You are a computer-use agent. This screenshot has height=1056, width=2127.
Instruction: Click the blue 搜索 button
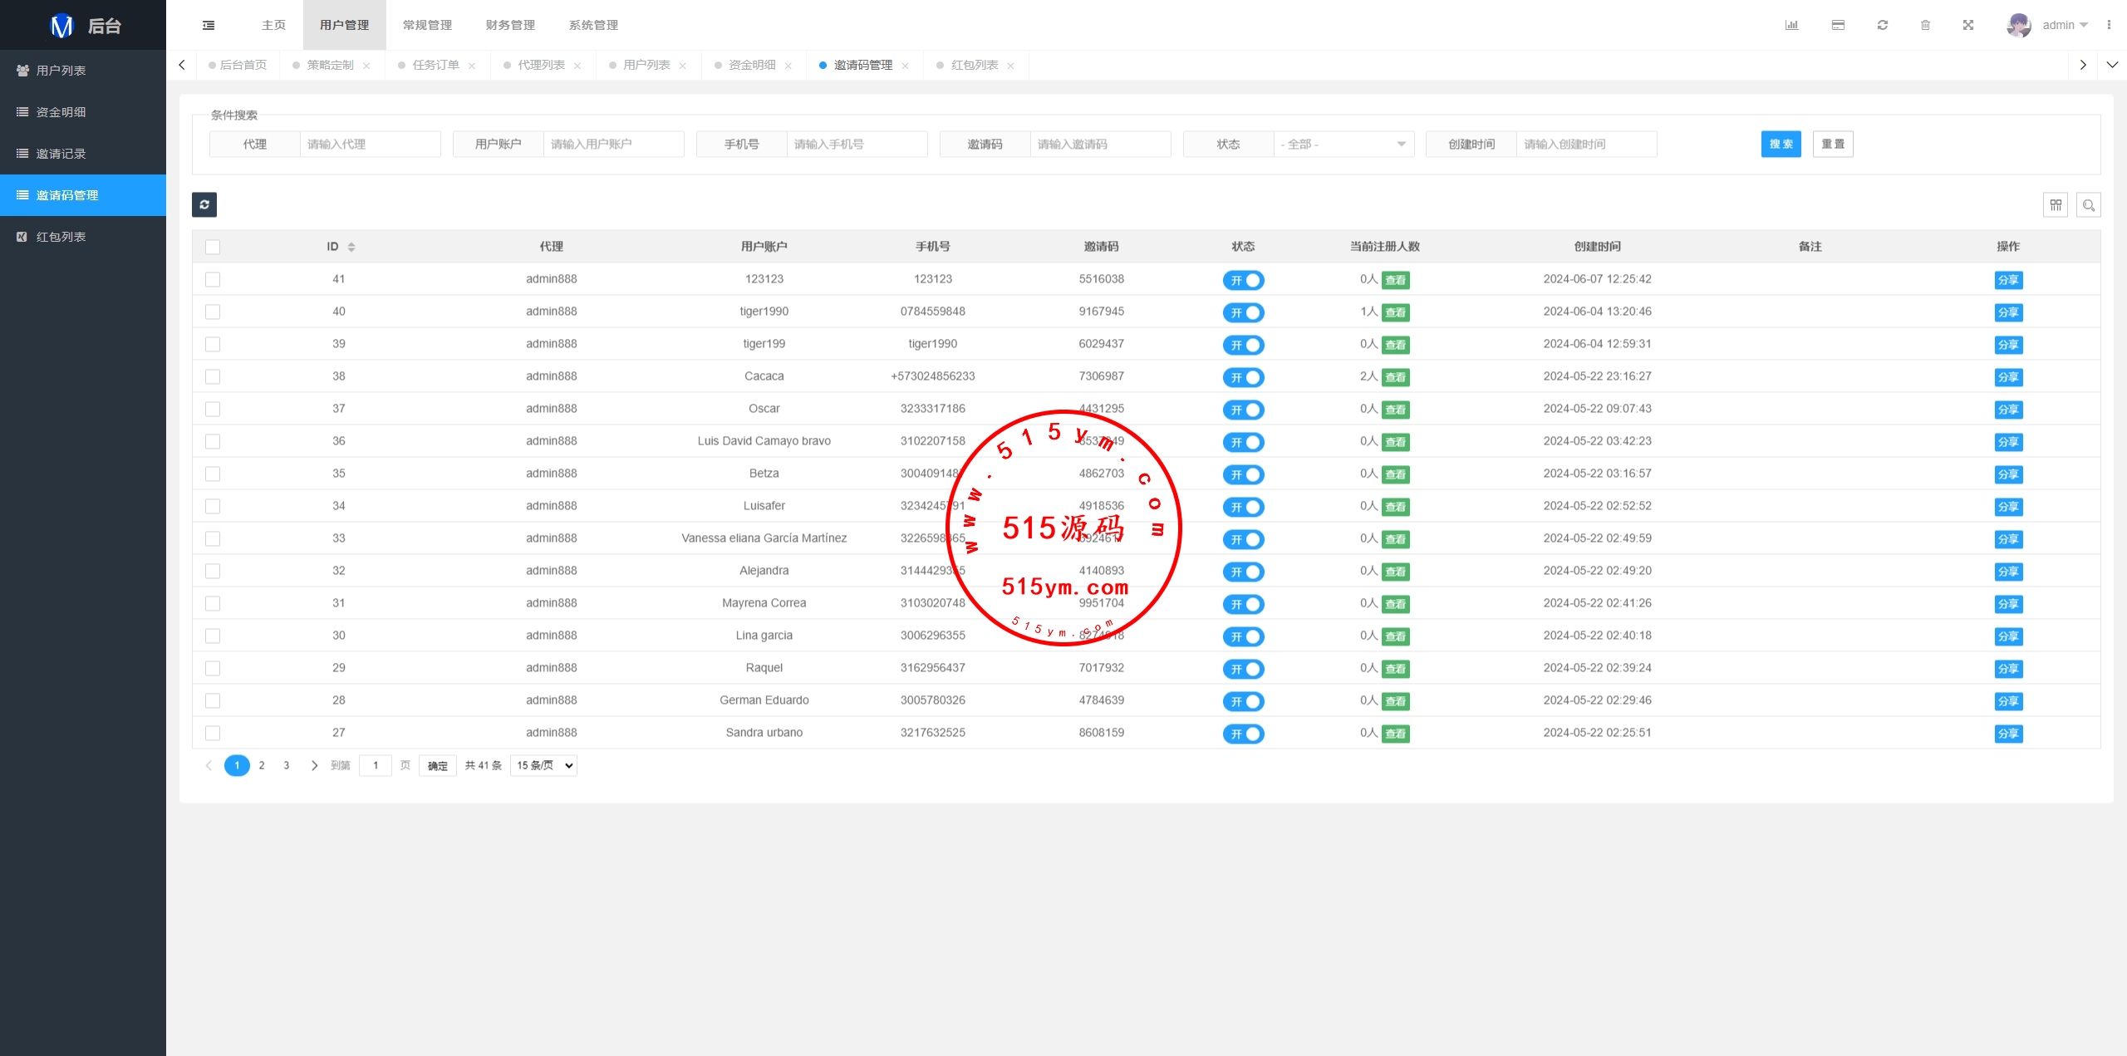(1781, 144)
